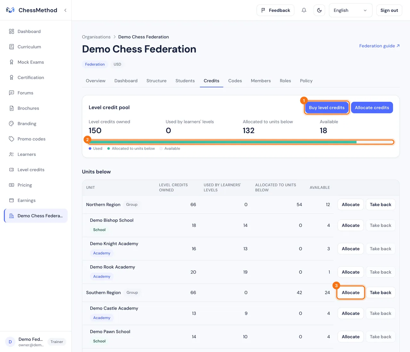The width and height of the screenshot is (410, 352).
Task: Open the English language dropdown
Action: pyautogui.click(x=350, y=10)
